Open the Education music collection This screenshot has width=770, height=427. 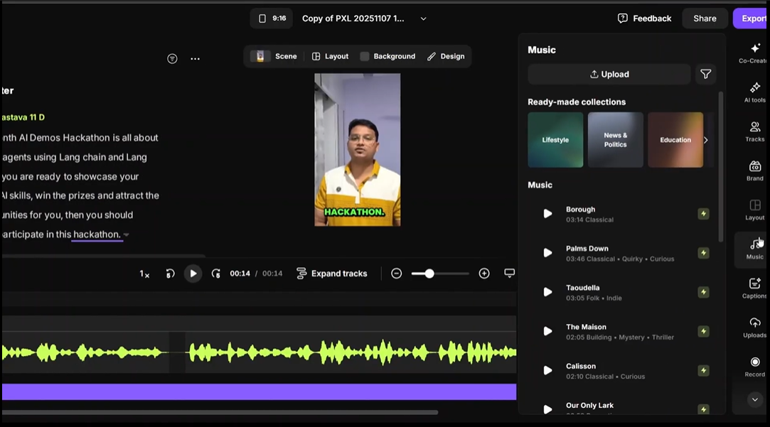click(x=675, y=140)
